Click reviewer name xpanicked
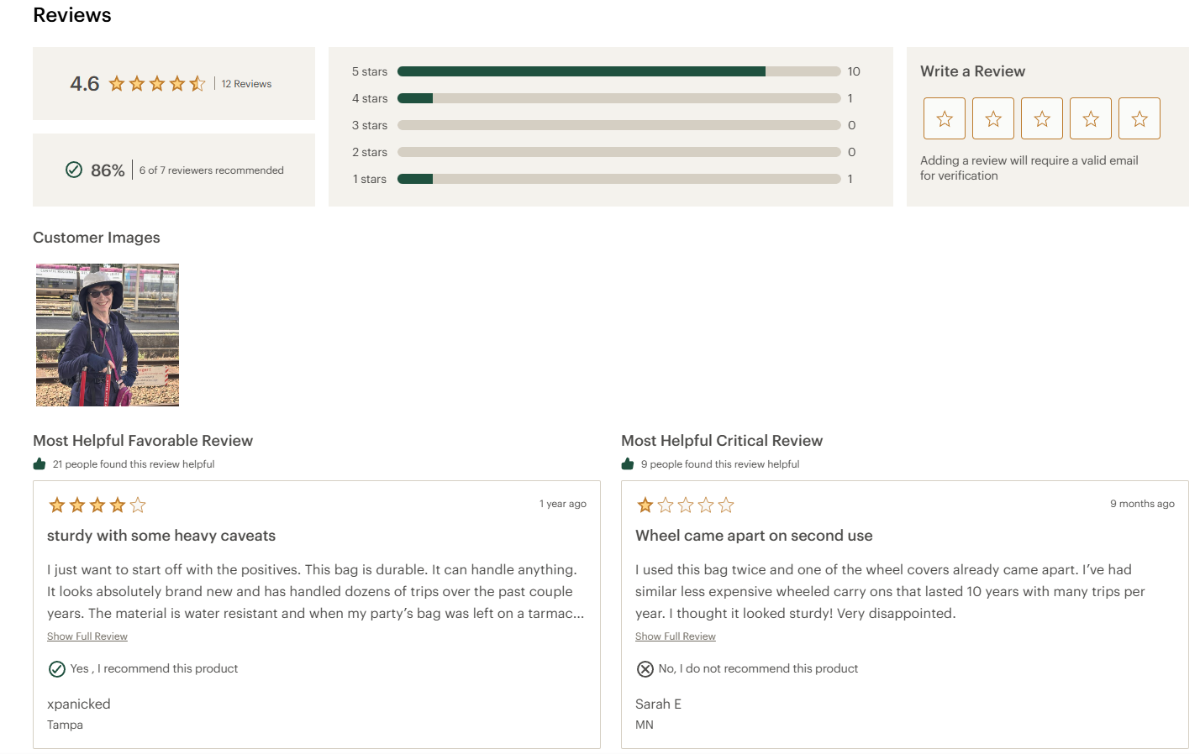 pos(78,704)
